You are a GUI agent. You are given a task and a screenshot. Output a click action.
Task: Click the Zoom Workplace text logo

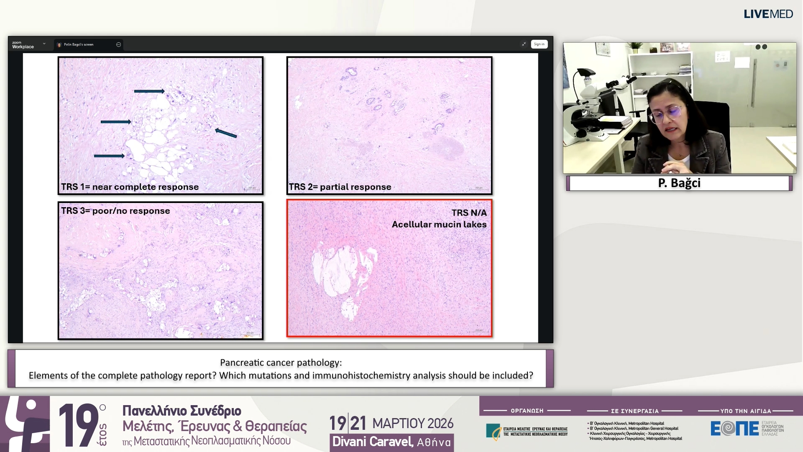coord(24,44)
